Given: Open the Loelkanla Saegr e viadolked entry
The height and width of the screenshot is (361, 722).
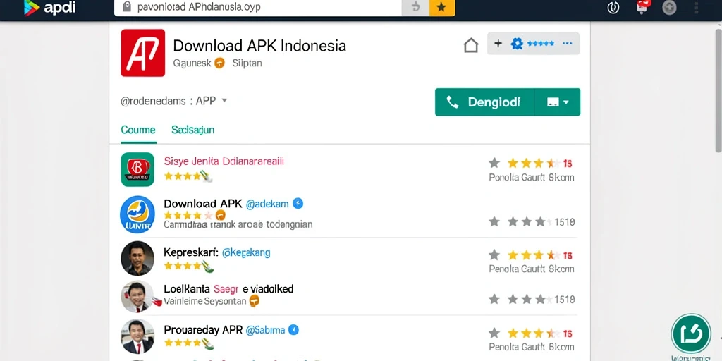Looking at the screenshot, I should pos(228,289).
